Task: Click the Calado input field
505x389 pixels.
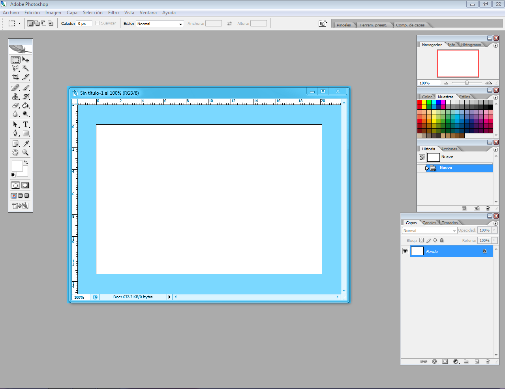Action: (84, 24)
